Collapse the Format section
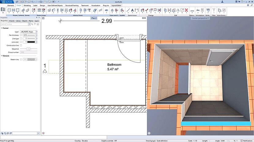This screenshot has height=142, width=254. [2, 28]
